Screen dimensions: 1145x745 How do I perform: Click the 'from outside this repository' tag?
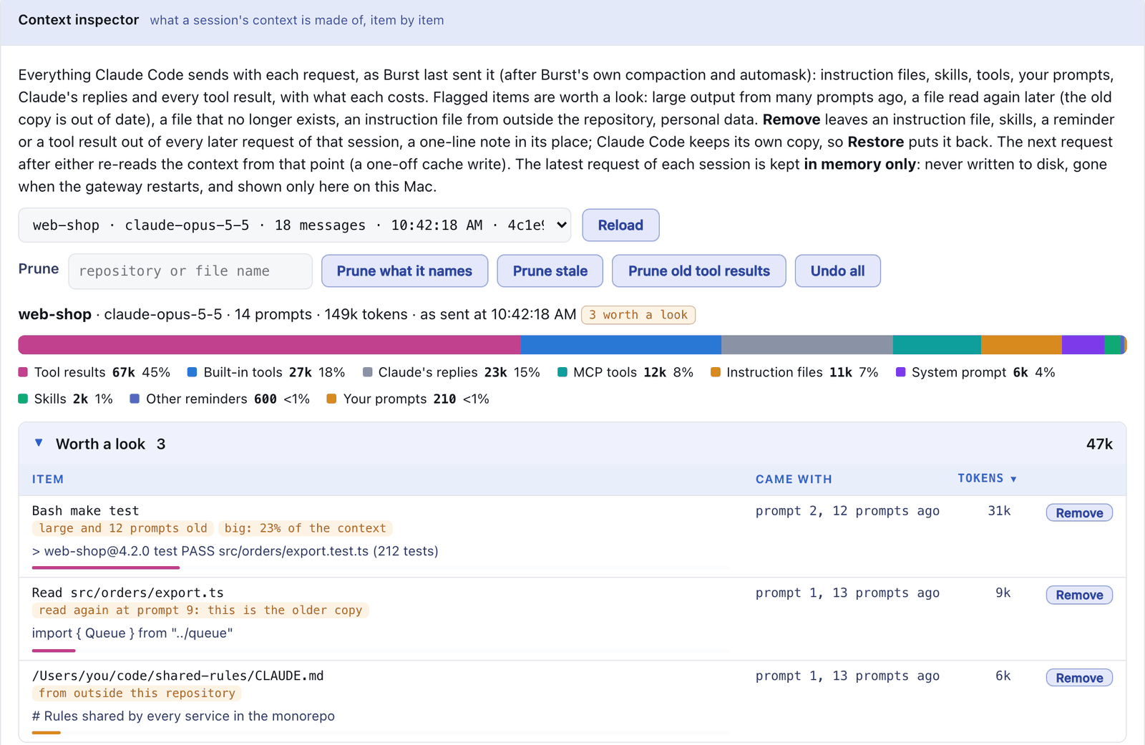click(137, 694)
